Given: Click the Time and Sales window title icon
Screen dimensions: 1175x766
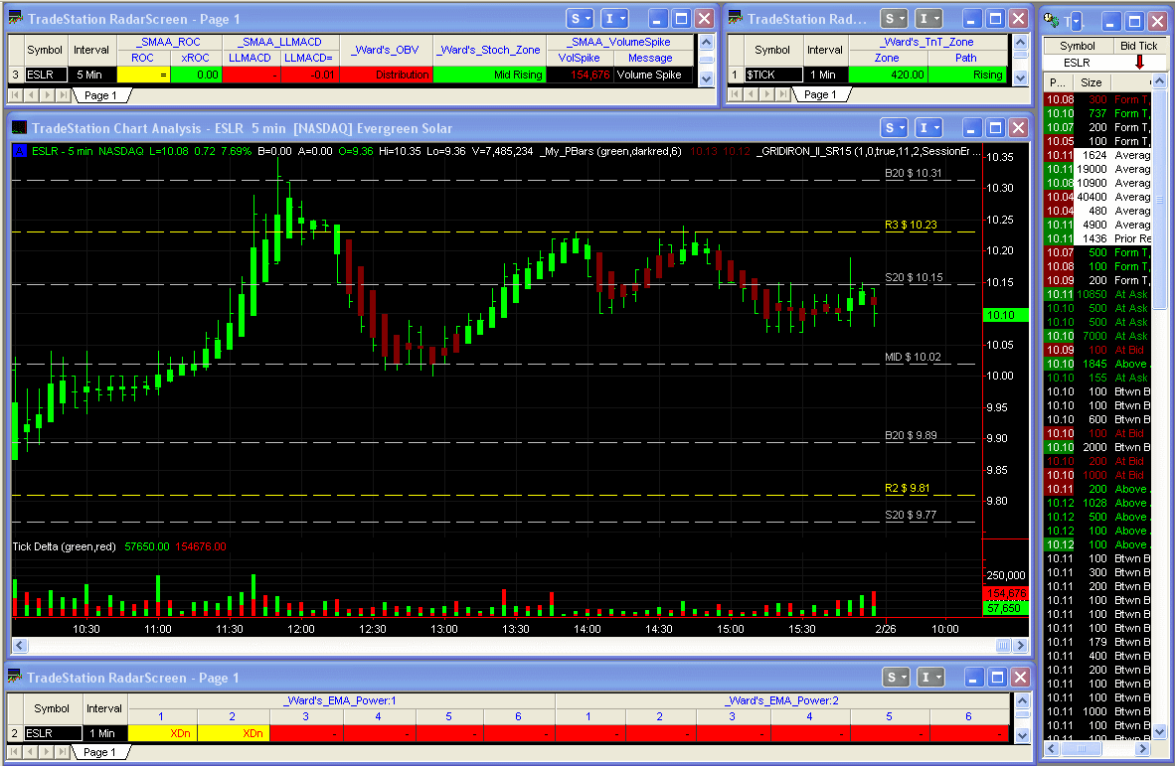Looking at the screenshot, I should [1052, 20].
